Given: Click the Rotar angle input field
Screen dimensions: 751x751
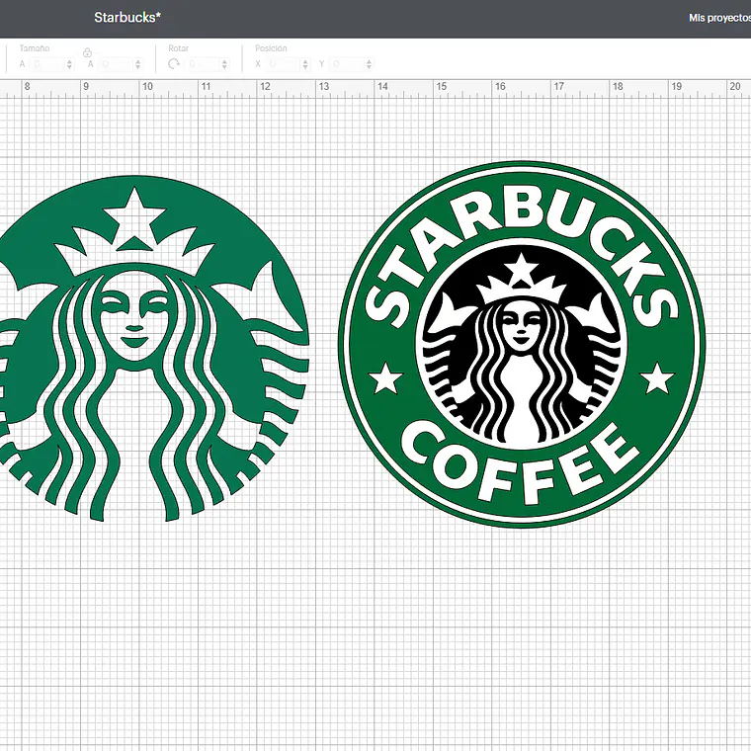Looking at the screenshot, I should click(202, 64).
